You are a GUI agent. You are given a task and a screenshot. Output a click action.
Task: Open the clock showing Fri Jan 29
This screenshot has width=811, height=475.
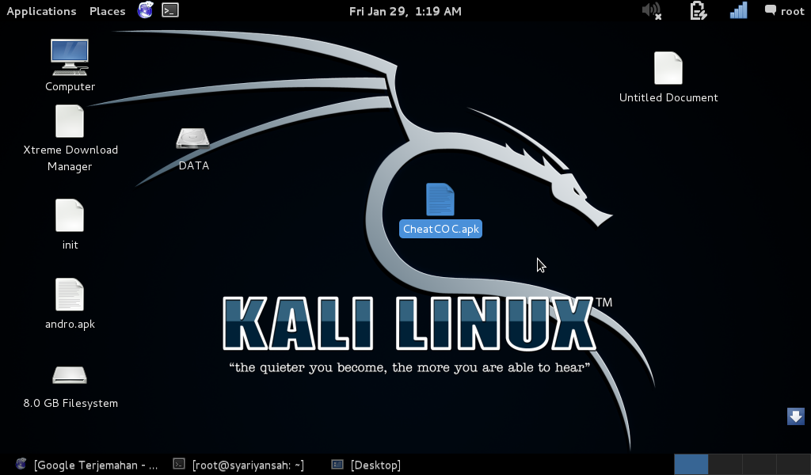point(405,10)
